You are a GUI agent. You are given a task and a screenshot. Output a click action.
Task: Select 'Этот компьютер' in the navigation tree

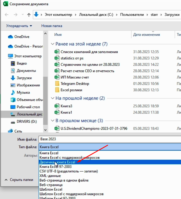(25, 56)
